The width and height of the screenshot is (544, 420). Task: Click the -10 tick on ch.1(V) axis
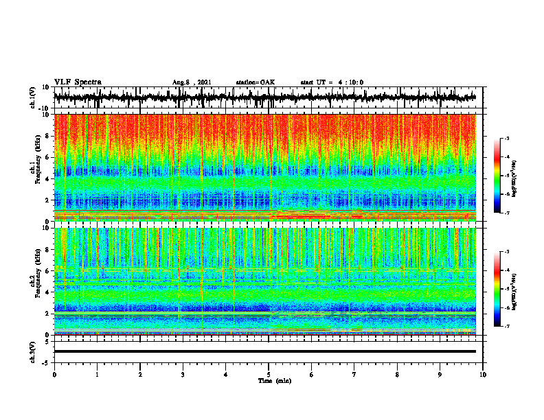click(x=45, y=108)
